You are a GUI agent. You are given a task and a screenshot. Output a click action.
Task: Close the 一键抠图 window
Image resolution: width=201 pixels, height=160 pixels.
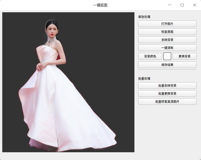tap(194, 5)
